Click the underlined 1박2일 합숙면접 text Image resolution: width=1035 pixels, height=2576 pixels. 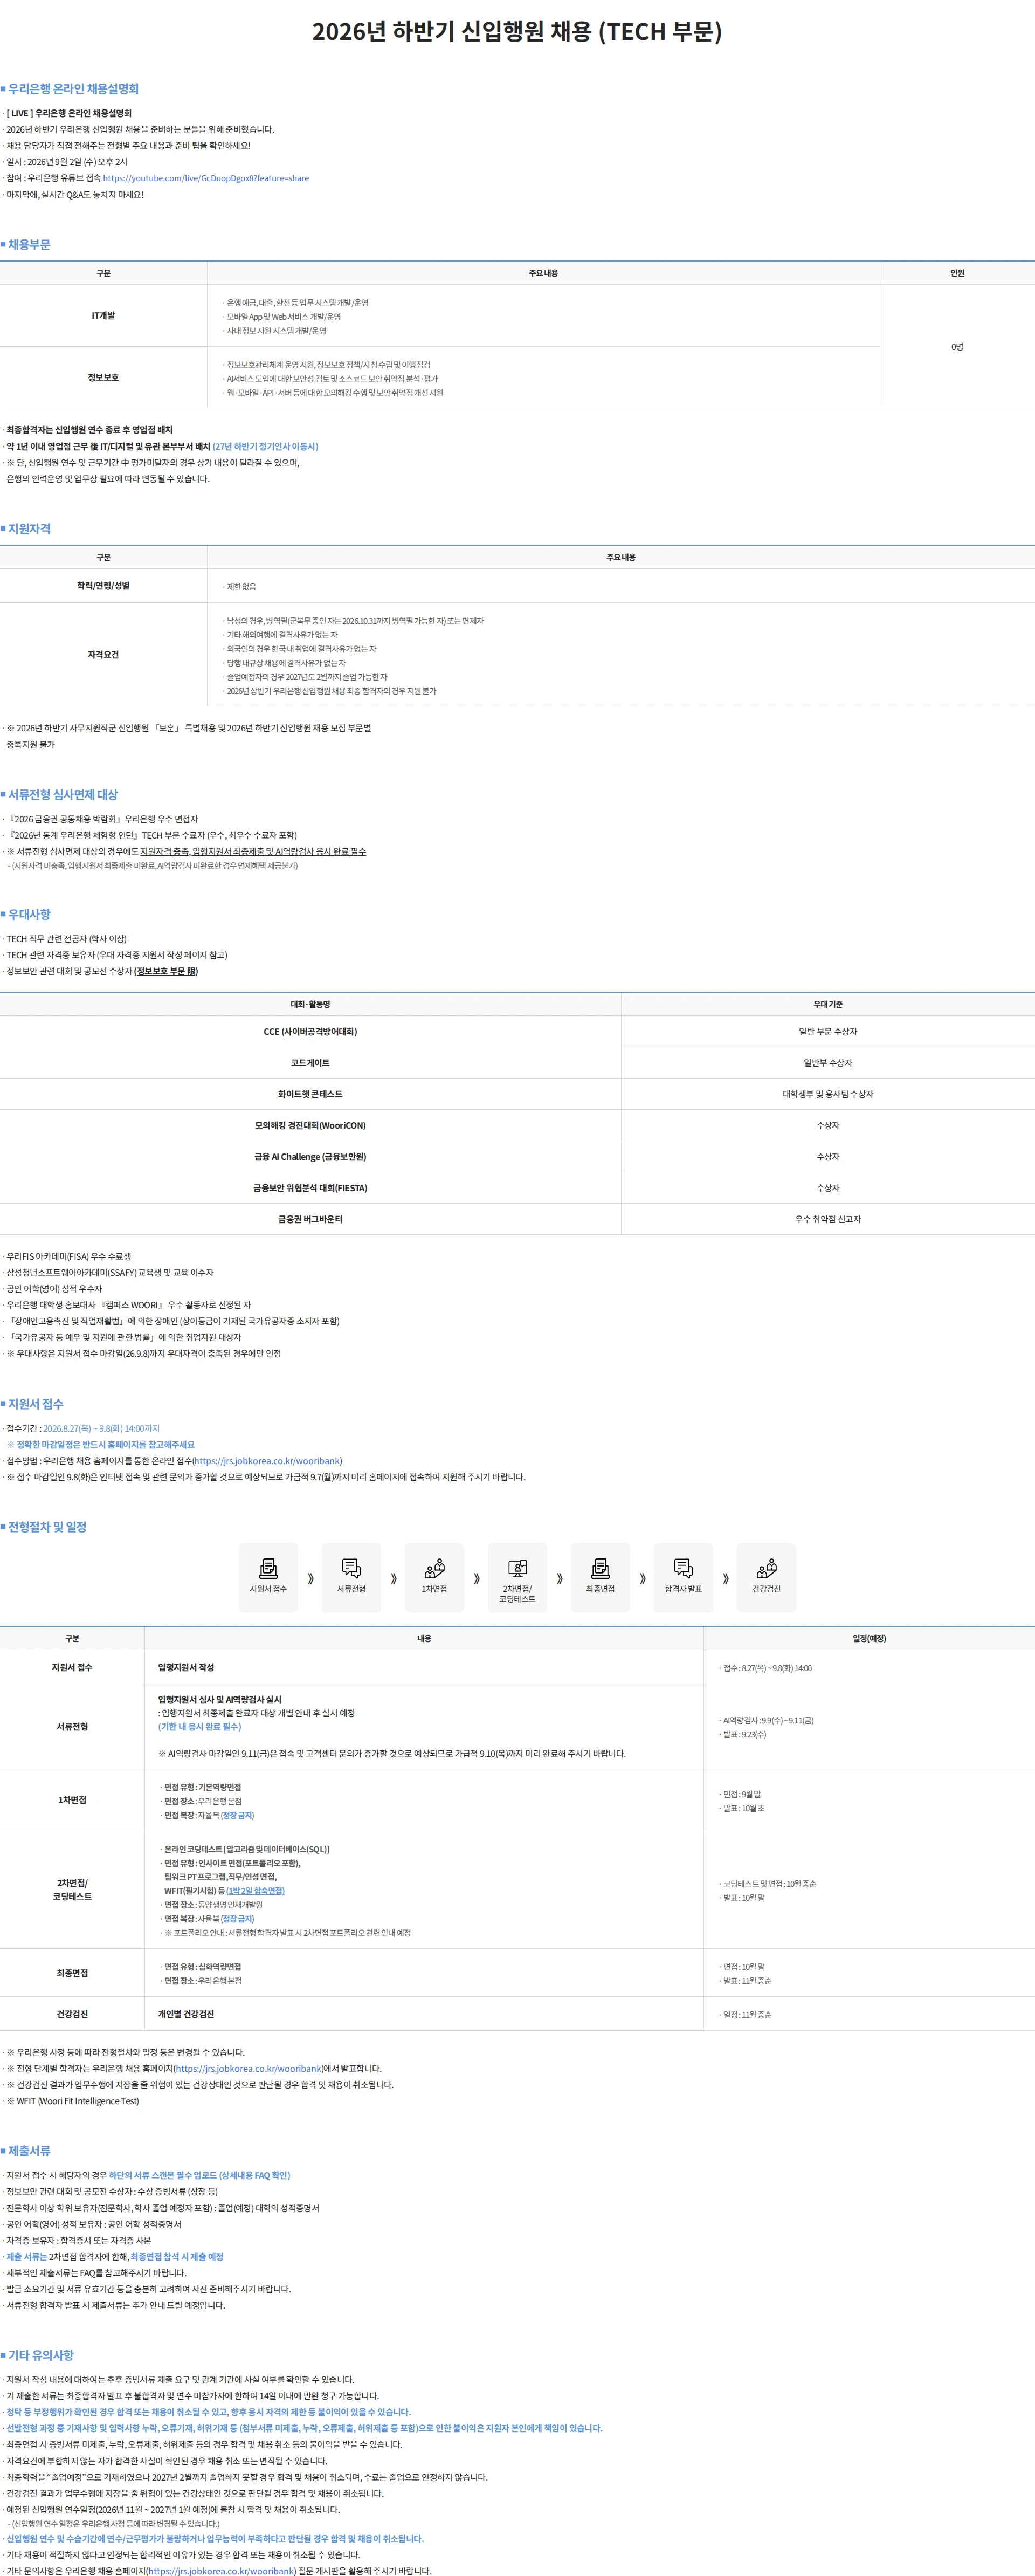click(256, 1891)
